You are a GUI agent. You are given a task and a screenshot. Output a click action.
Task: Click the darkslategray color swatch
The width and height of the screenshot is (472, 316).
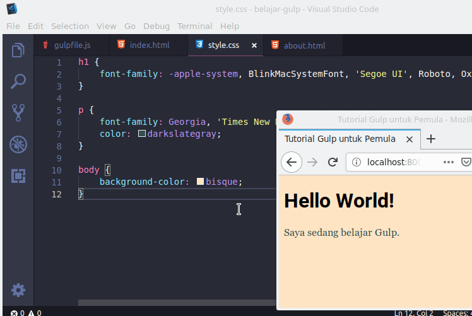(142, 134)
